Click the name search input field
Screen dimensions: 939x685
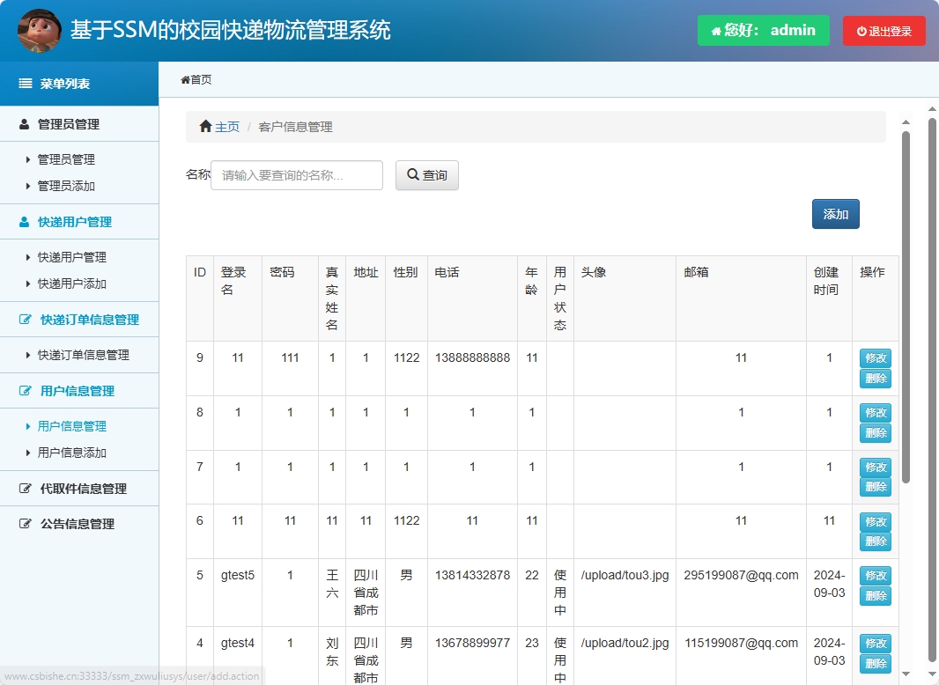(x=296, y=174)
